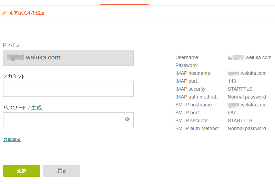275x184 pixels.
Task: Focus the パスワード input field
Action: point(68,120)
